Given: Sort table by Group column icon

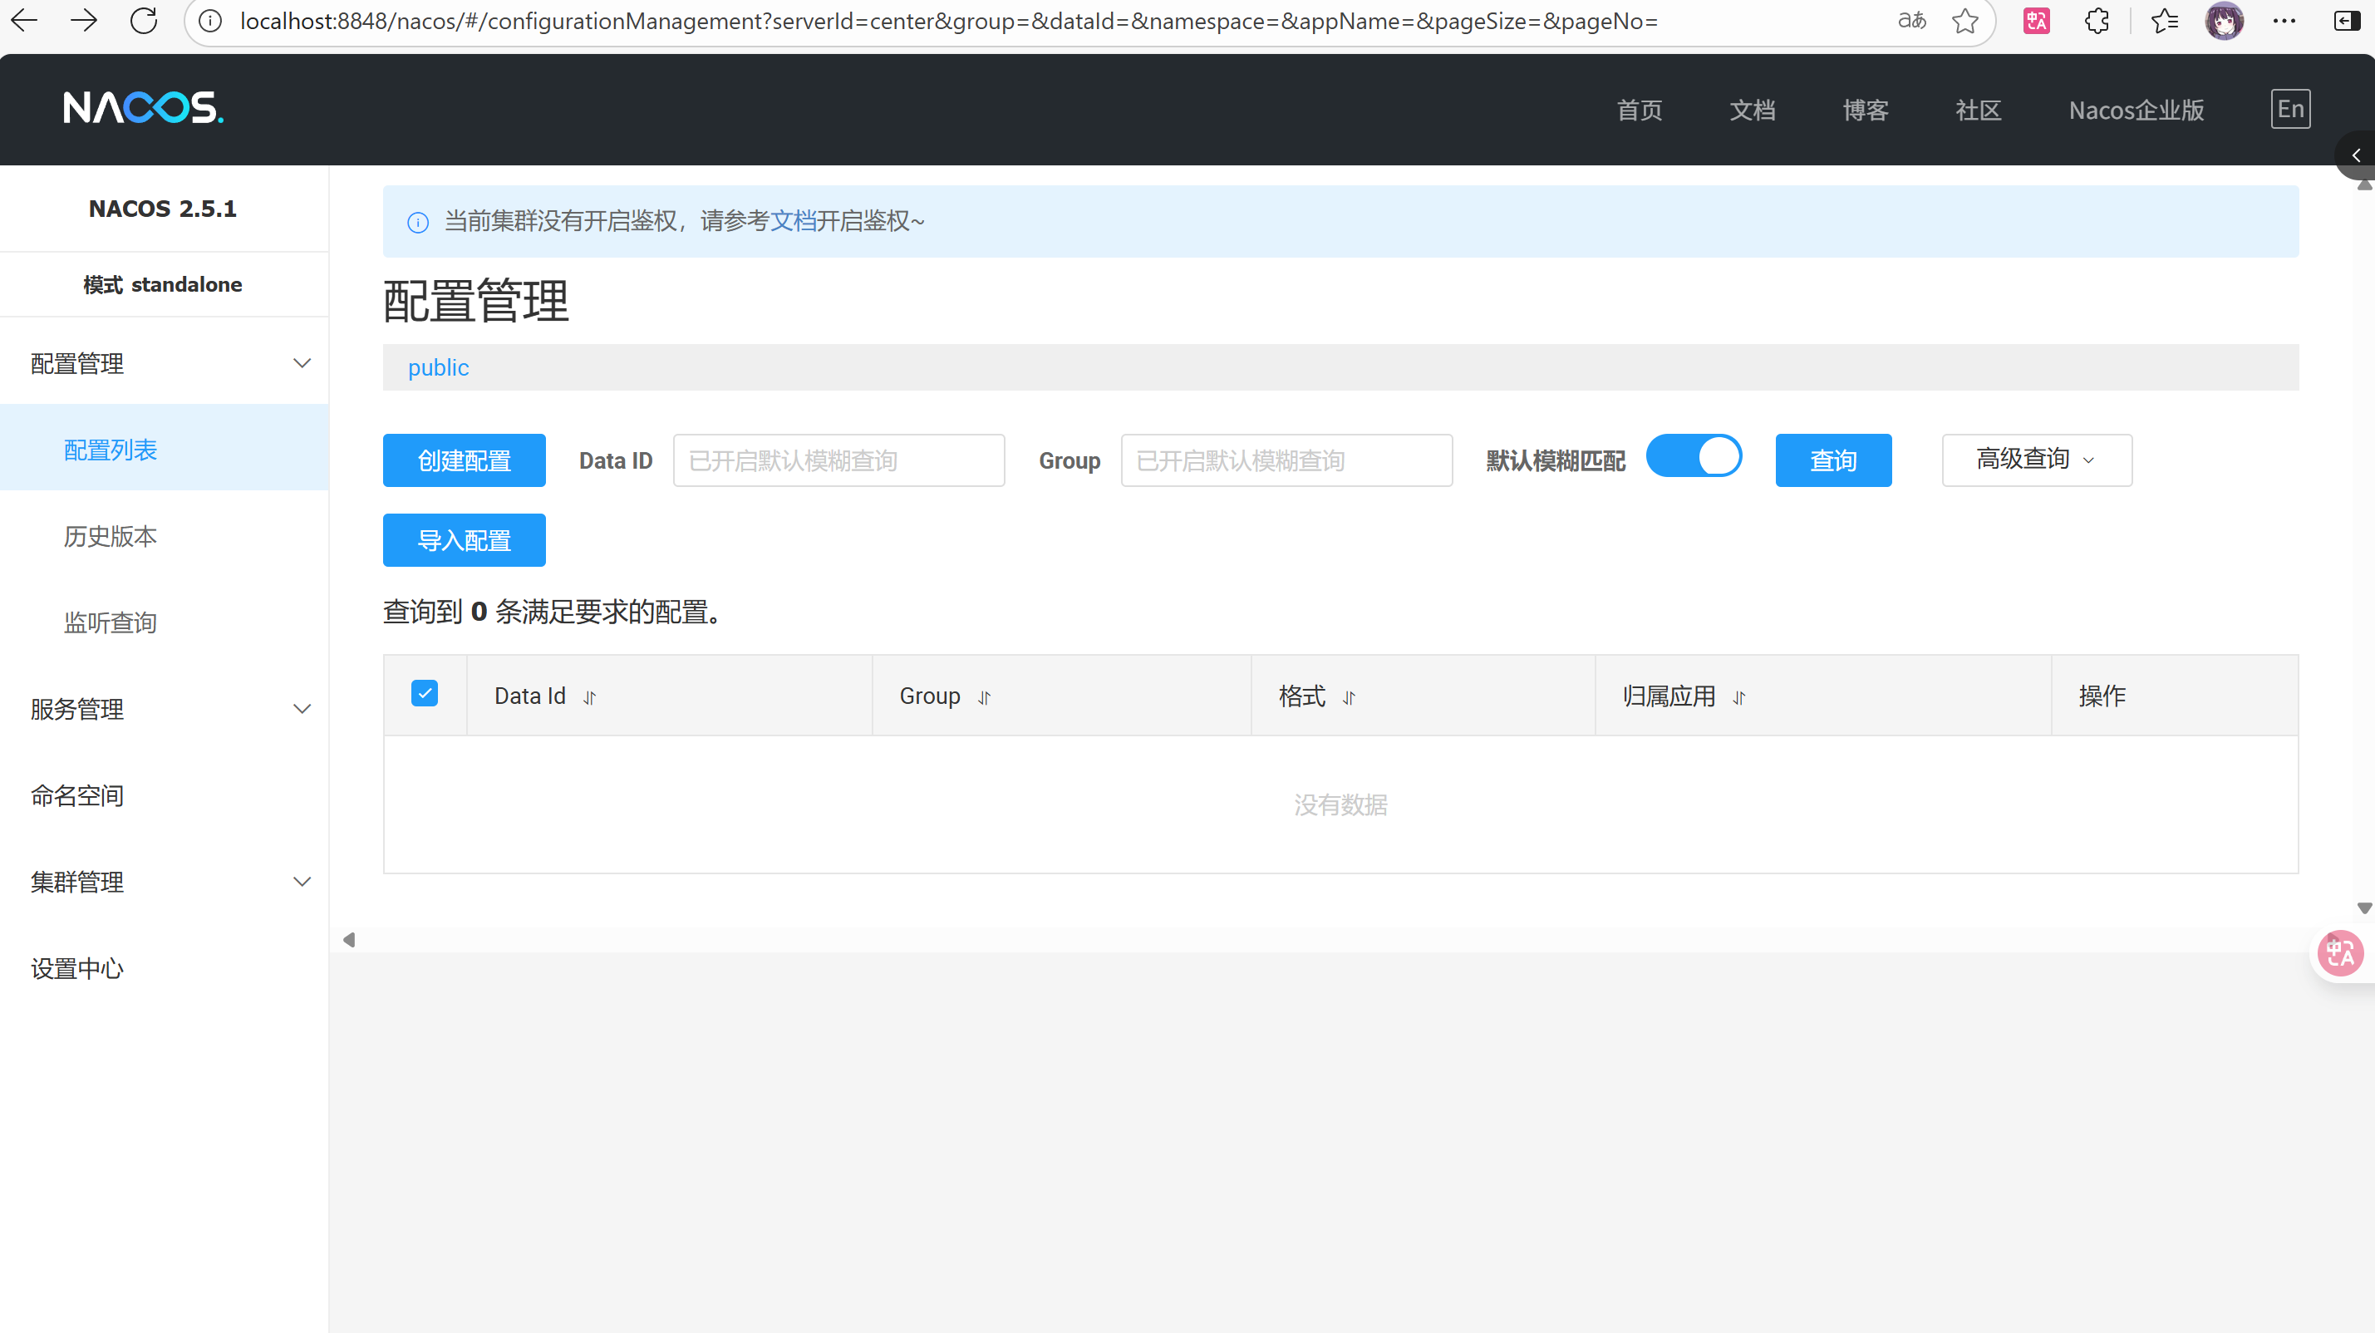Looking at the screenshot, I should click(x=984, y=698).
